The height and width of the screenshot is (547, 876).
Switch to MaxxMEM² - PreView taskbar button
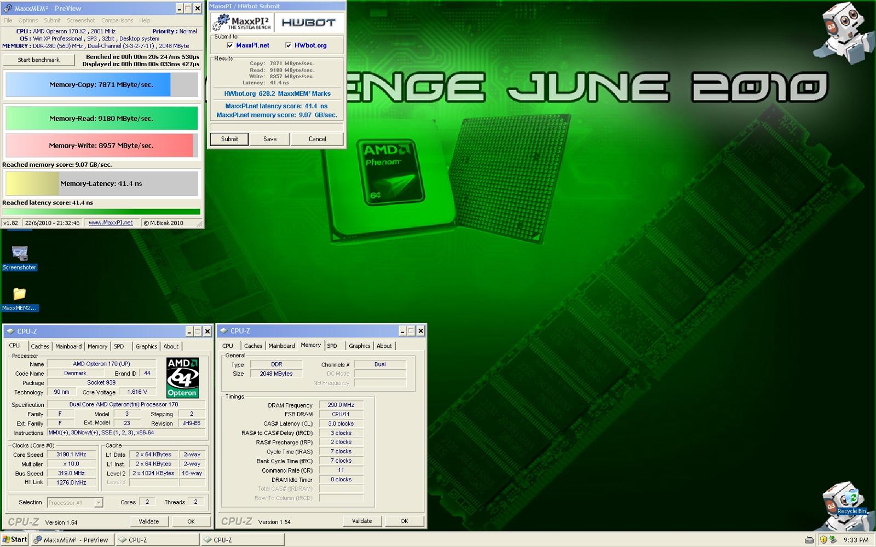point(72,539)
